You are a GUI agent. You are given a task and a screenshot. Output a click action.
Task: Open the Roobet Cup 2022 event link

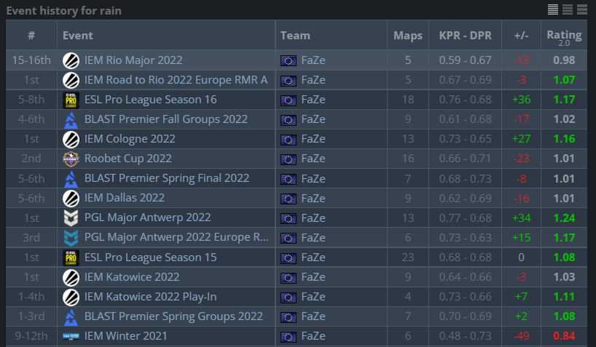coord(128,159)
